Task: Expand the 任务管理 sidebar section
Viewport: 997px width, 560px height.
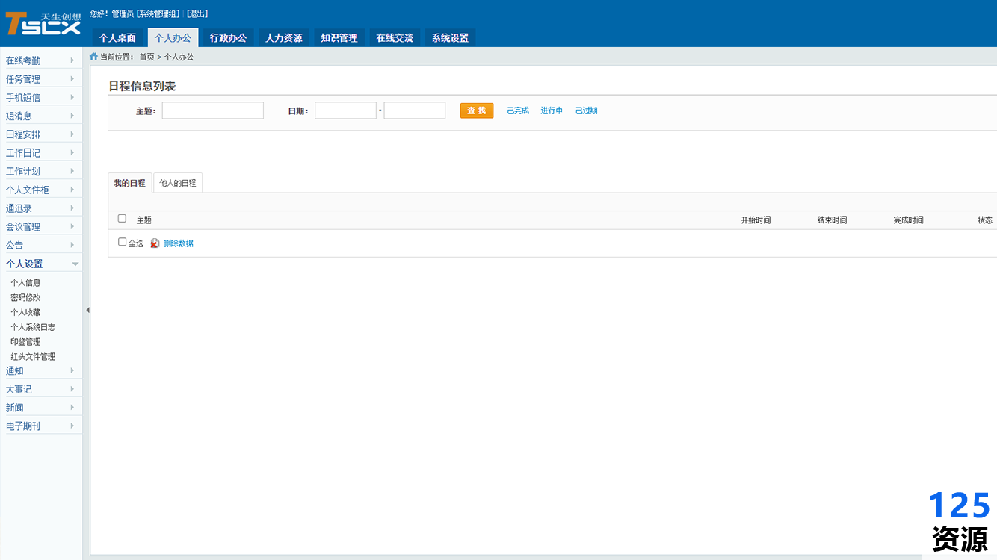Action: coord(41,79)
